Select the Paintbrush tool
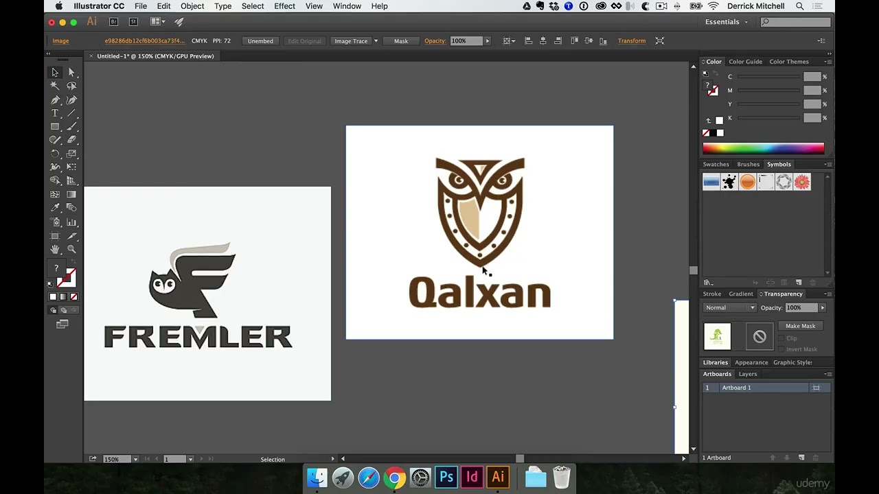This screenshot has height=494, width=879. click(x=71, y=127)
